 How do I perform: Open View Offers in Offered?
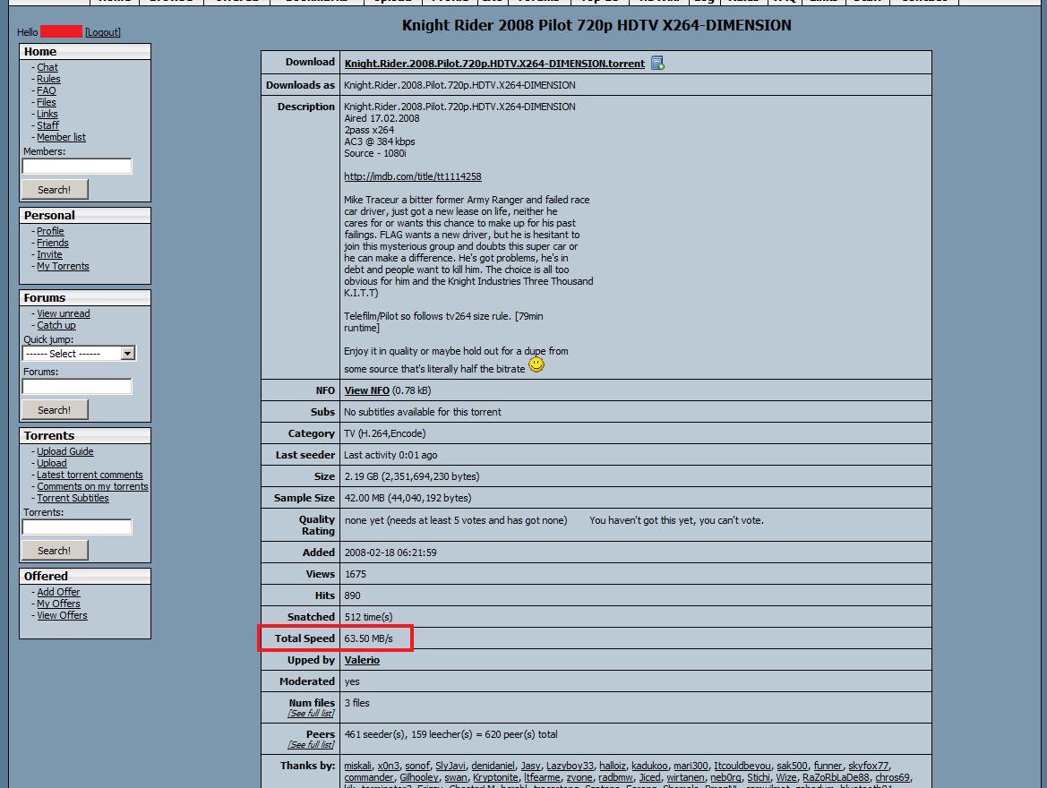(x=62, y=616)
